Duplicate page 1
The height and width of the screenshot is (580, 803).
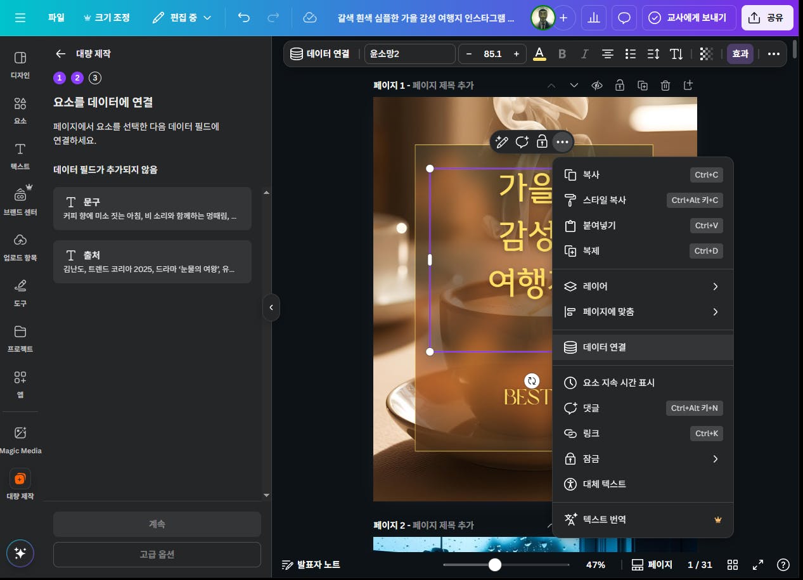[643, 85]
